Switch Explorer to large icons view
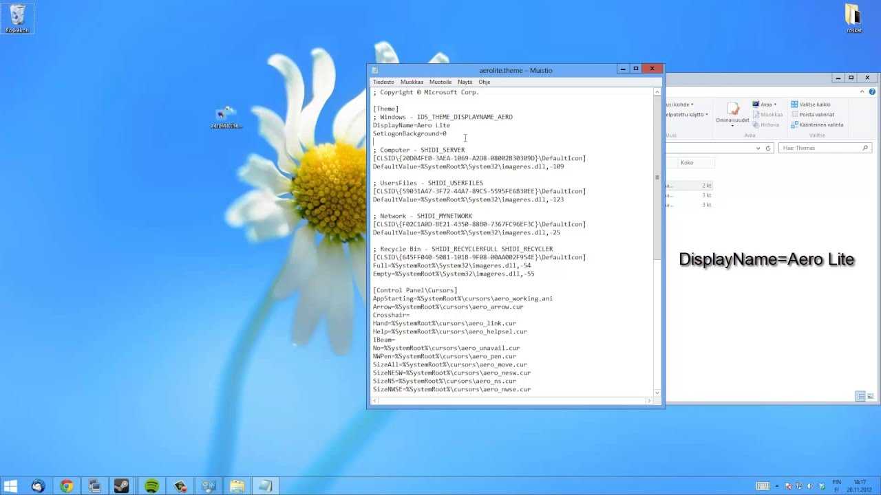881x495 pixels. point(871,397)
